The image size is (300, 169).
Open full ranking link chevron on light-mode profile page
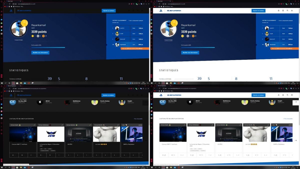coord(279,21)
